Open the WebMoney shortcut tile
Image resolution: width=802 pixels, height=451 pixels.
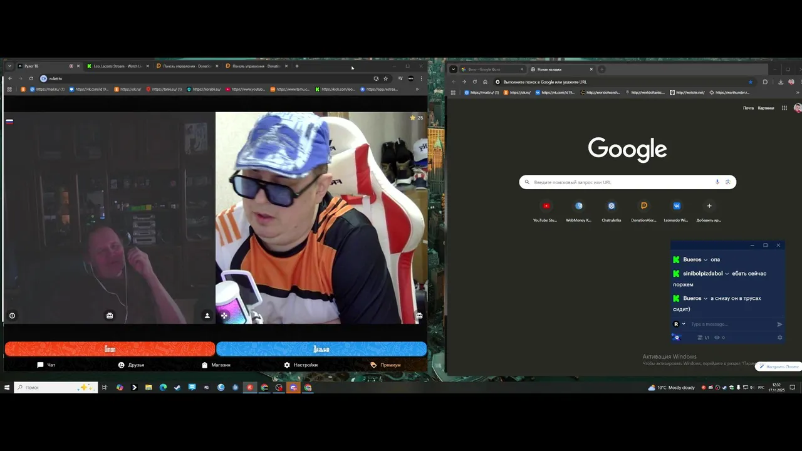(x=578, y=211)
